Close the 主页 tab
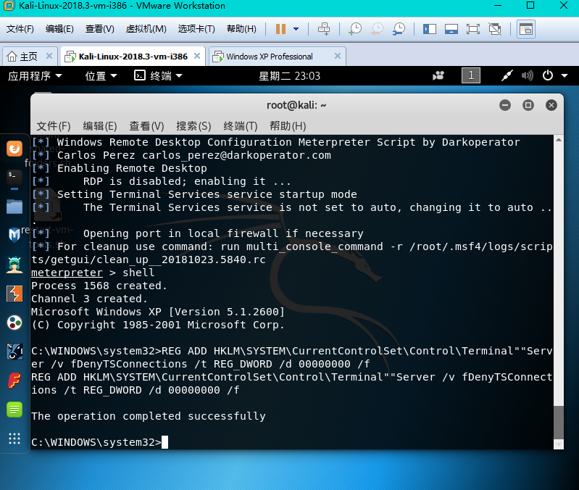The image size is (579, 490). [49, 56]
